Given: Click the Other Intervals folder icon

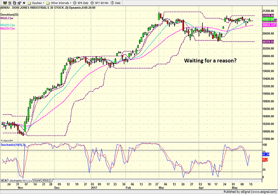Looking at the screenshot, I should (48, 3).
